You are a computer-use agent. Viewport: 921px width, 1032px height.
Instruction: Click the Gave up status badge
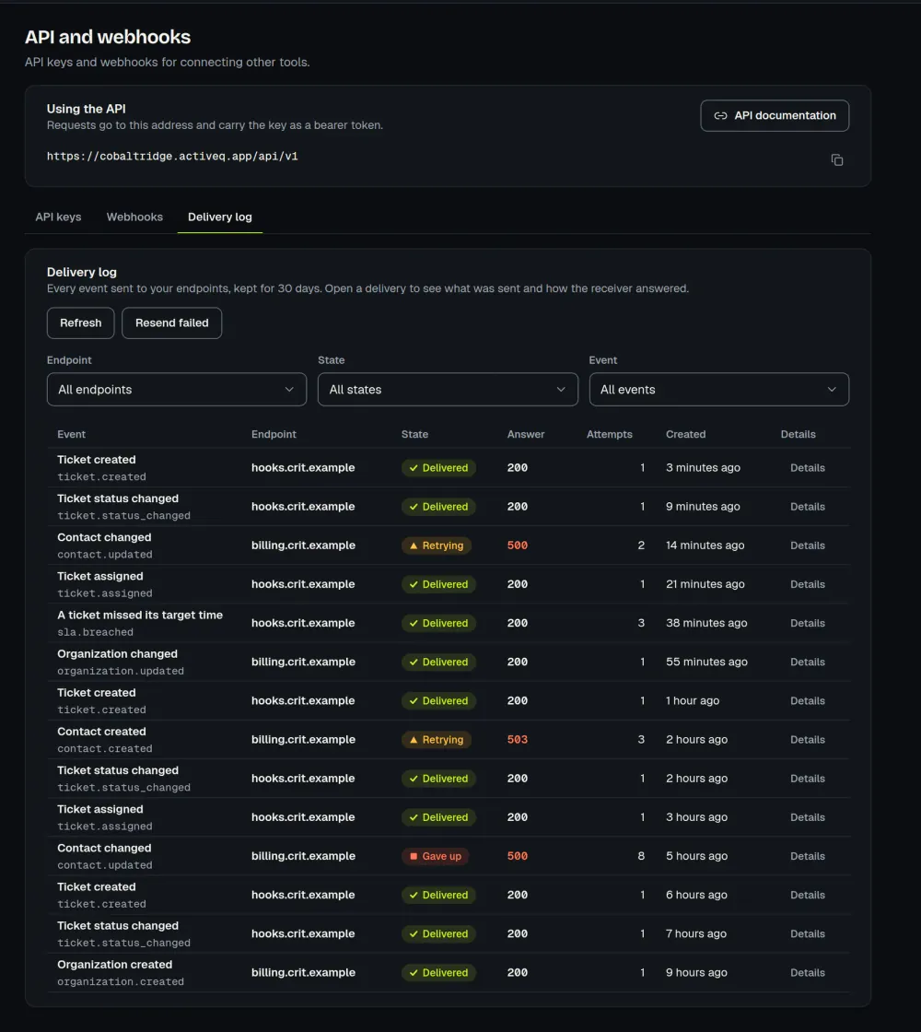(x=435, y=856)
